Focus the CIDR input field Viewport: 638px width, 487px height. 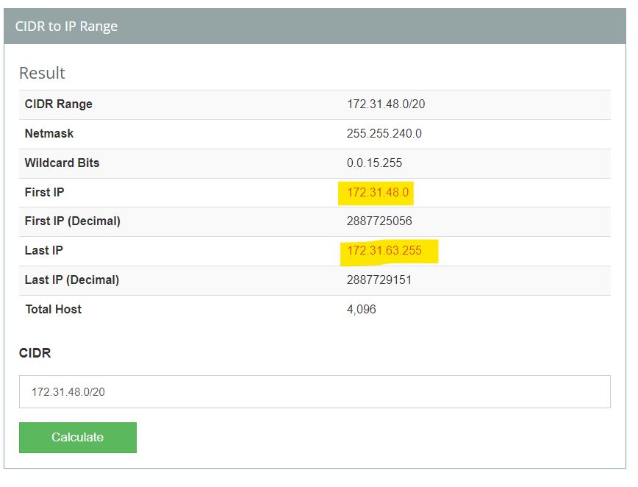point(315,391)
